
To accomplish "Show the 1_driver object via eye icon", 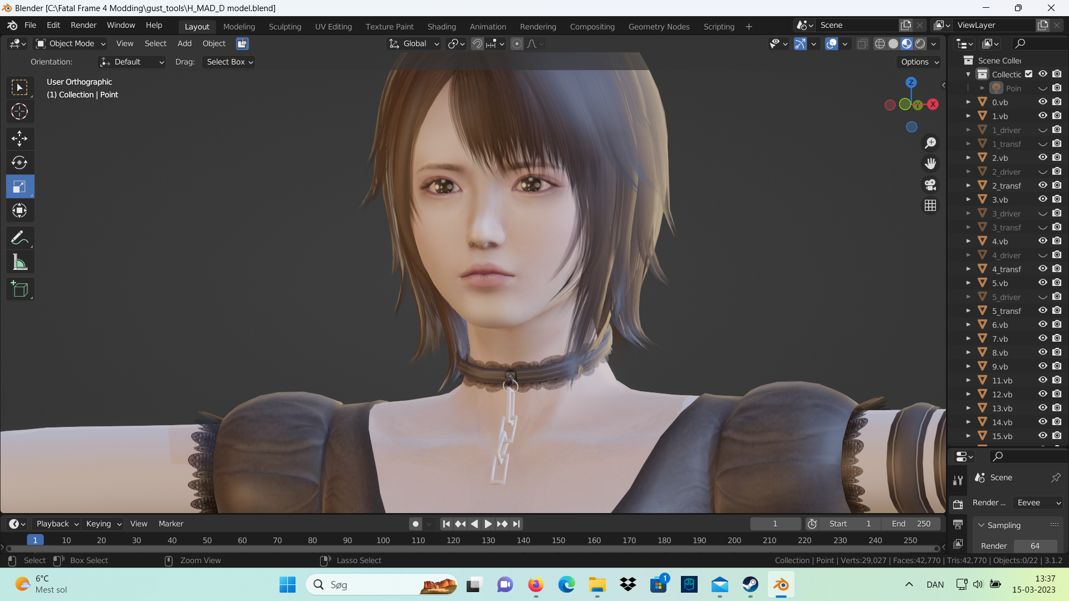I will tap(1043, 130).
